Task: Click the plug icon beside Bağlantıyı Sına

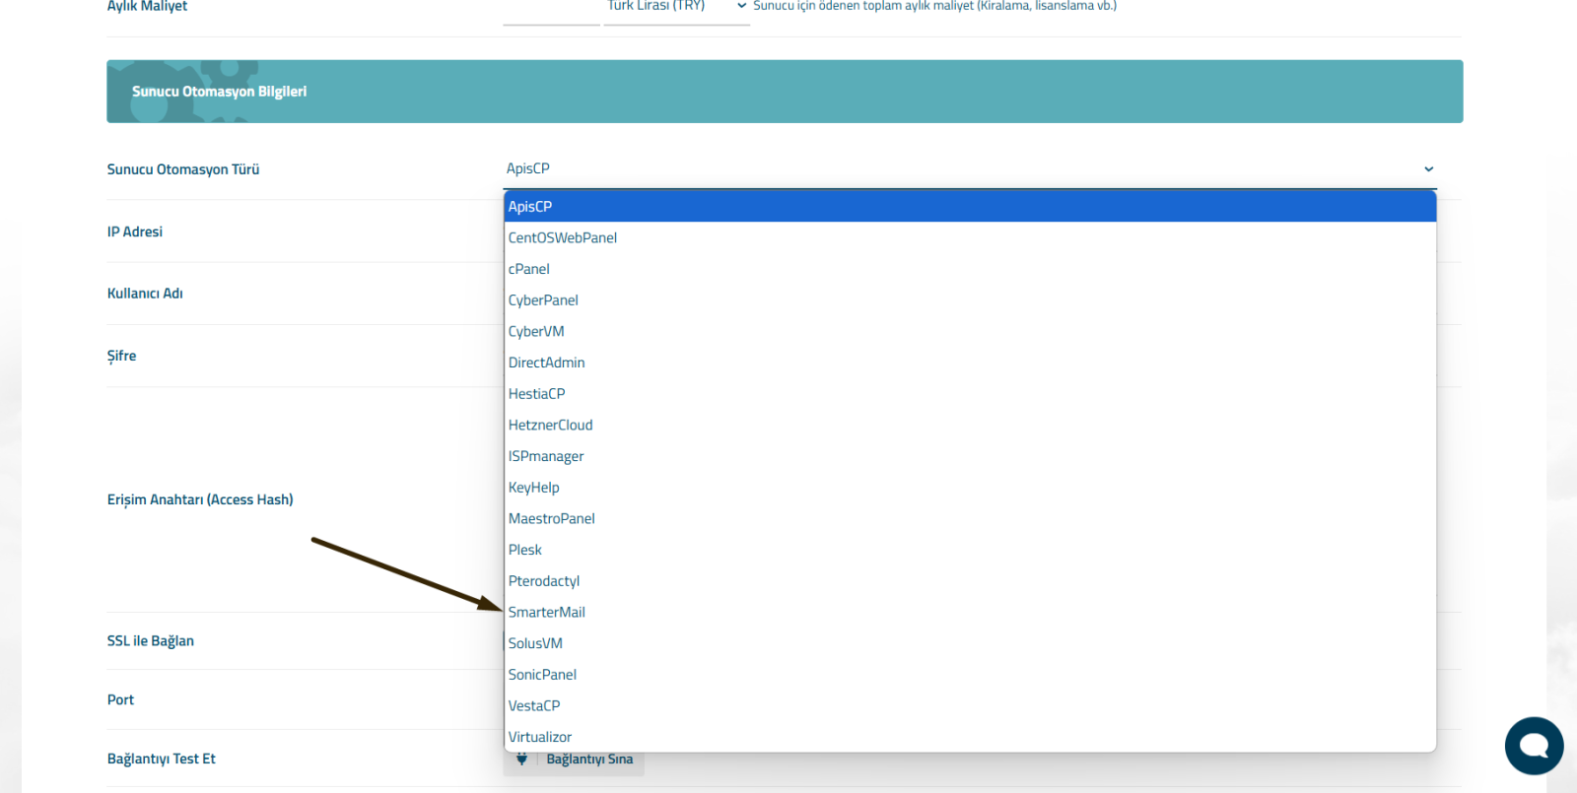Action: 521,760
